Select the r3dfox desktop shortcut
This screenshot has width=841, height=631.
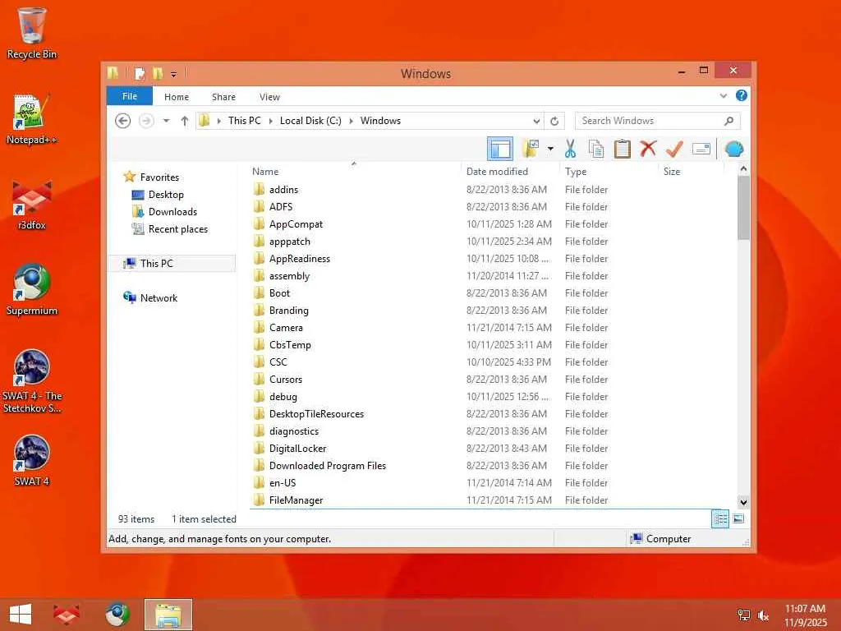pyautogui.click(x=32, y=205)
